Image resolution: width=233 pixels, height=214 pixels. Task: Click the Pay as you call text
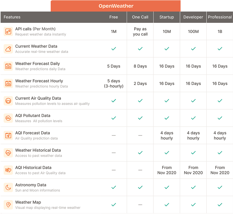140,31
